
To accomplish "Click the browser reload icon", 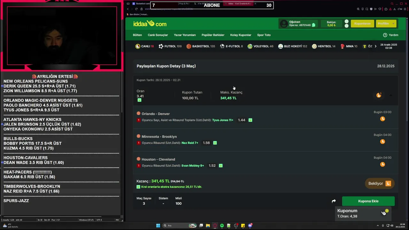I will [137, 9].
